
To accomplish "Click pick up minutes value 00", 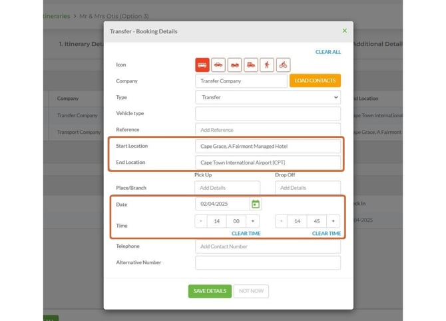I will (236, 221).
